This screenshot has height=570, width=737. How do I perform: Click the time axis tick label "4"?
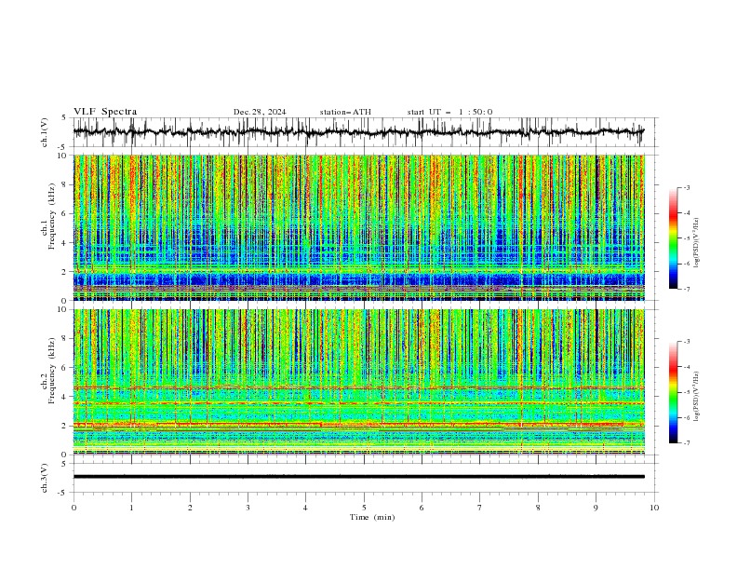pos(305,508)
